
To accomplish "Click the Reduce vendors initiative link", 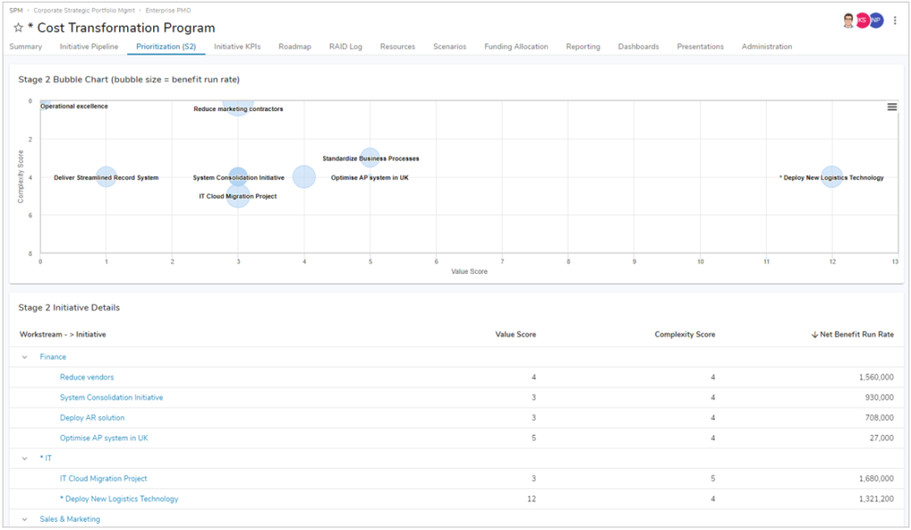I will [x=85, y=376].
